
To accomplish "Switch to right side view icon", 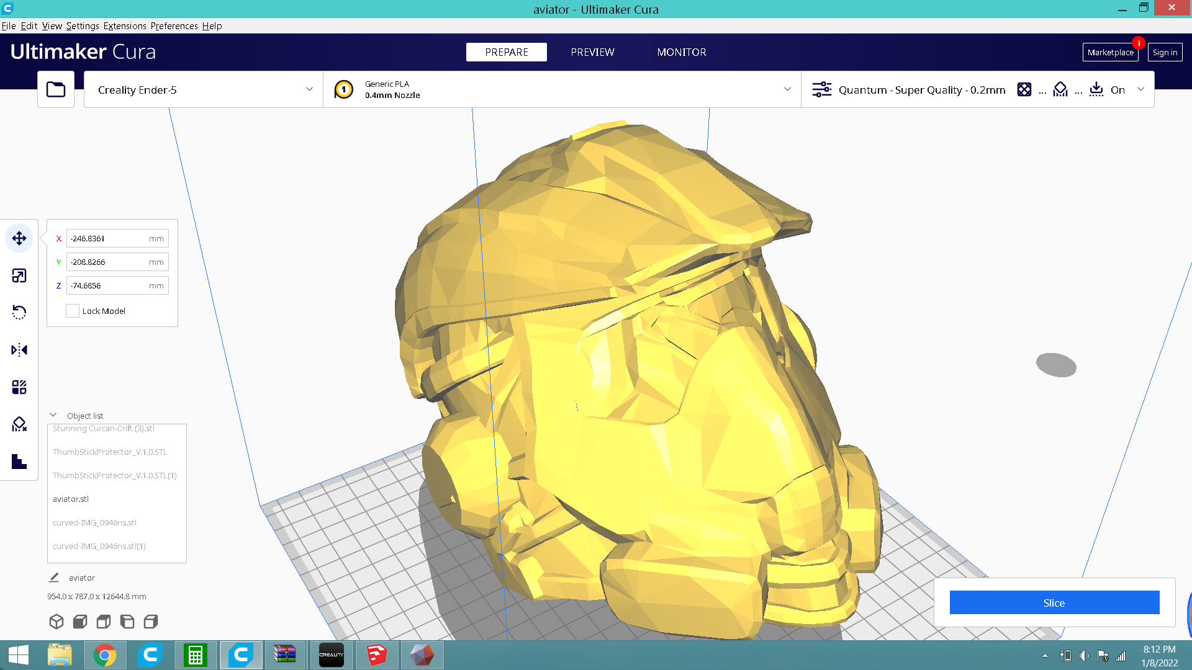I will [x=151, y=621].
